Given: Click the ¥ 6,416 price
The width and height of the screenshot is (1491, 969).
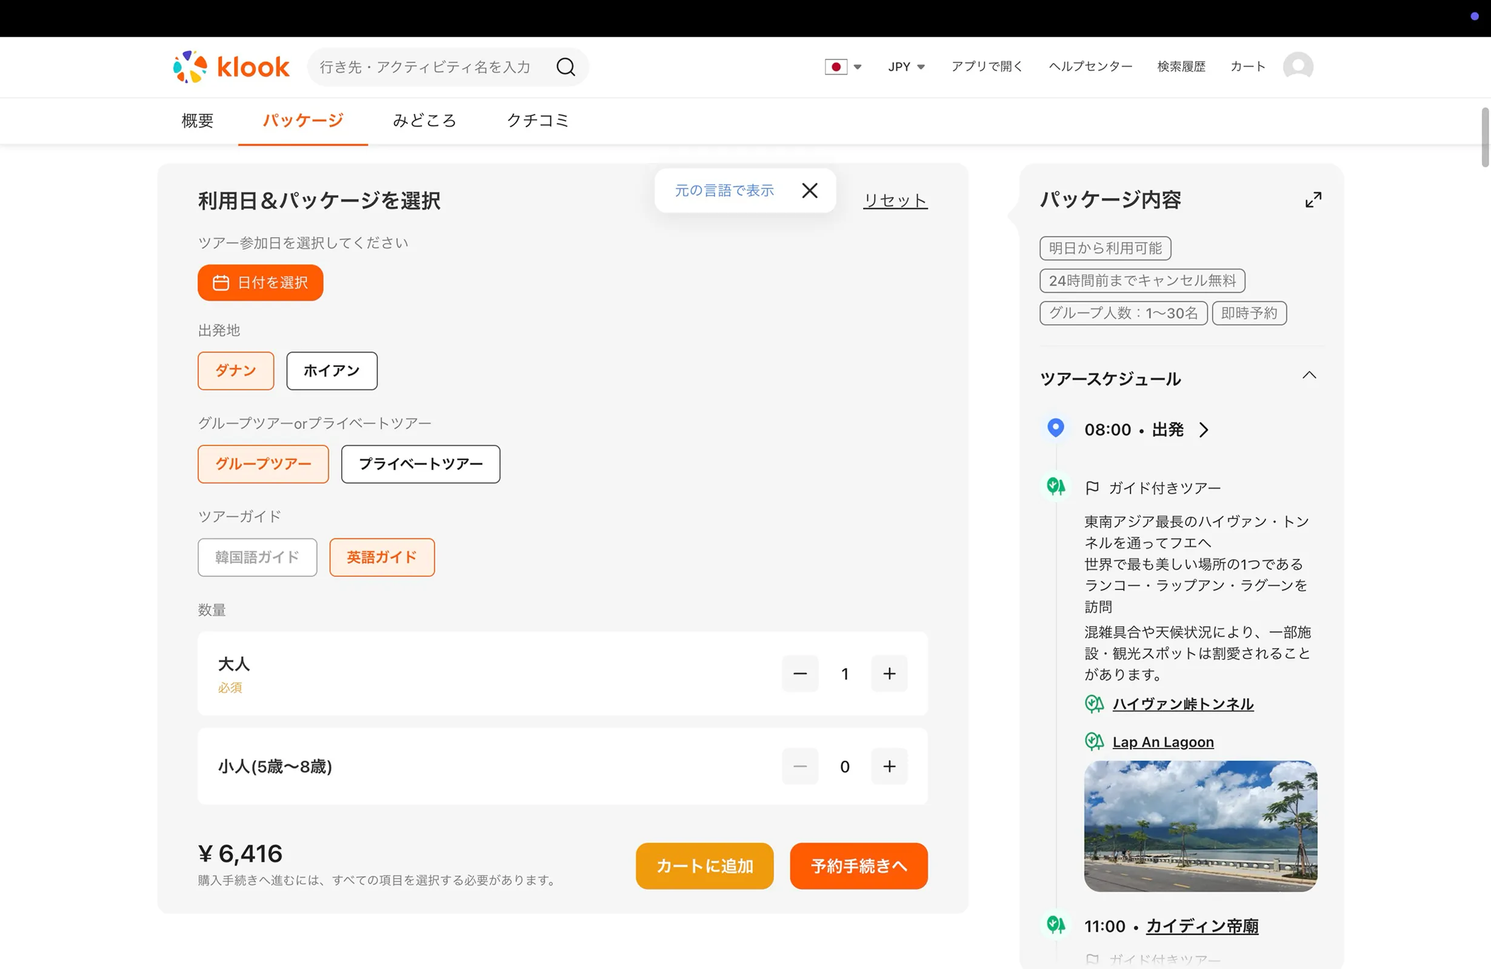Looking at the screenshot, I should (x=240, y=854).
